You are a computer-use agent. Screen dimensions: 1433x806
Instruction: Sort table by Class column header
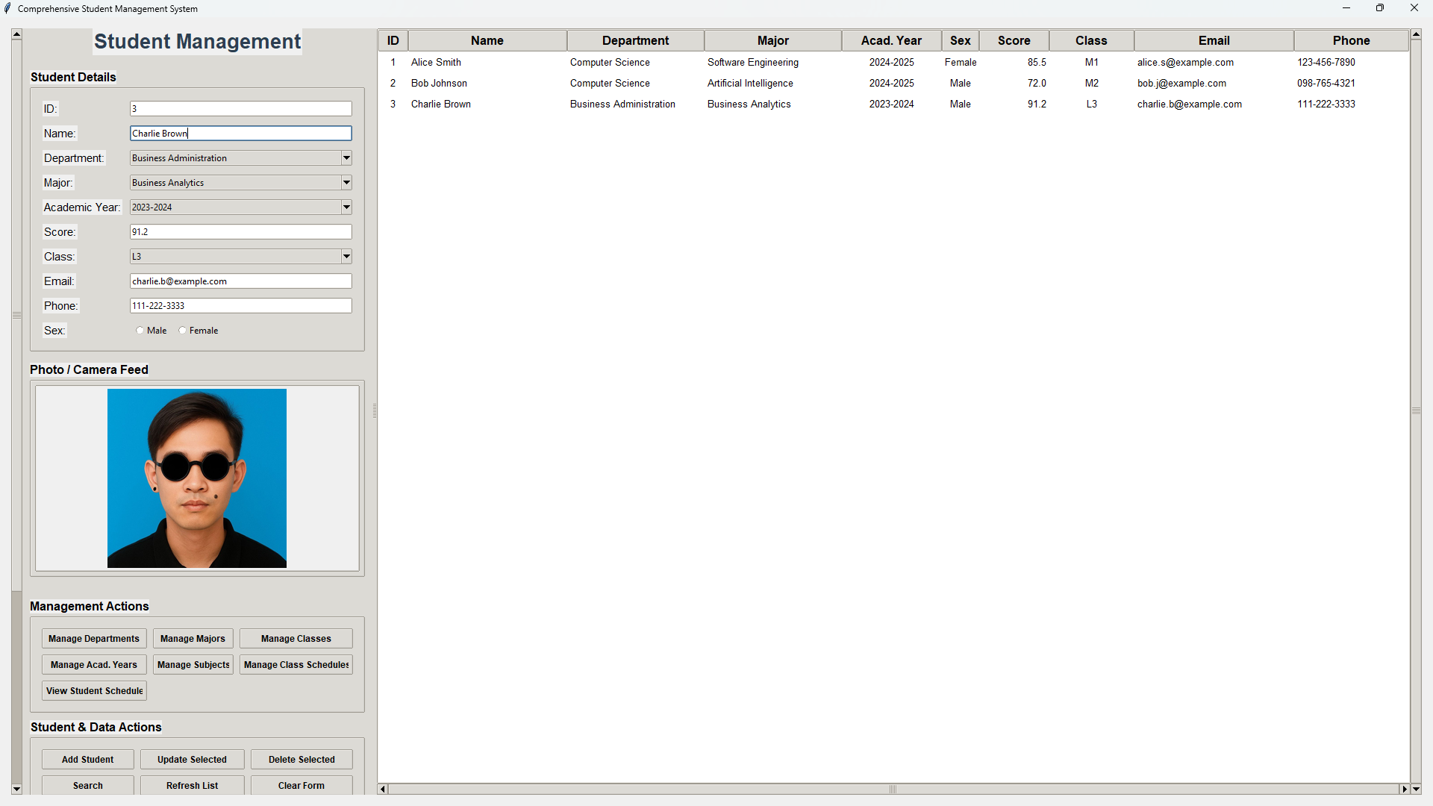pyautogui.click(x=1091, y=41)
